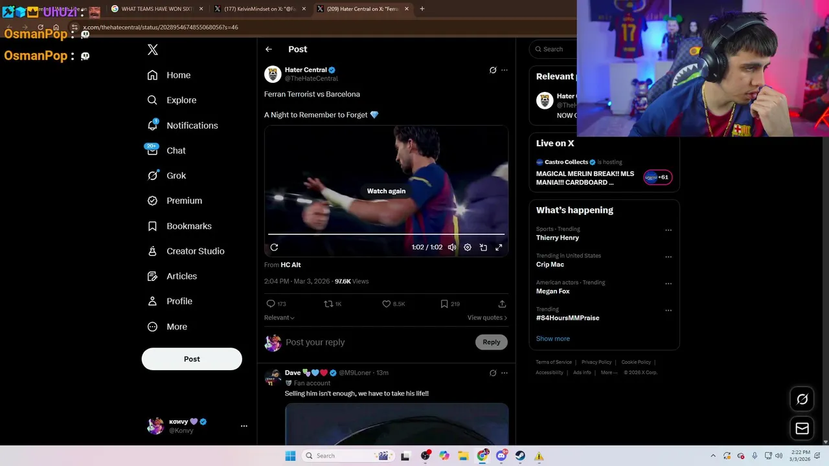Open Grok from the sidebar

coord(166,175)
